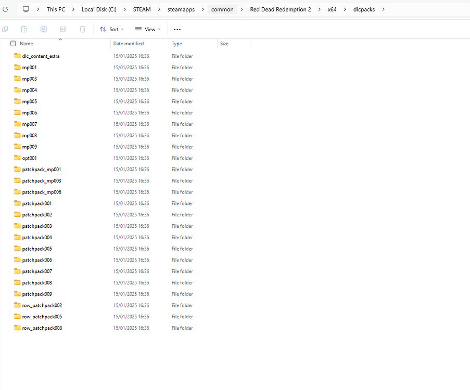470x390 pixels.
Task: Click the Share icon
Action: (62, 29)
